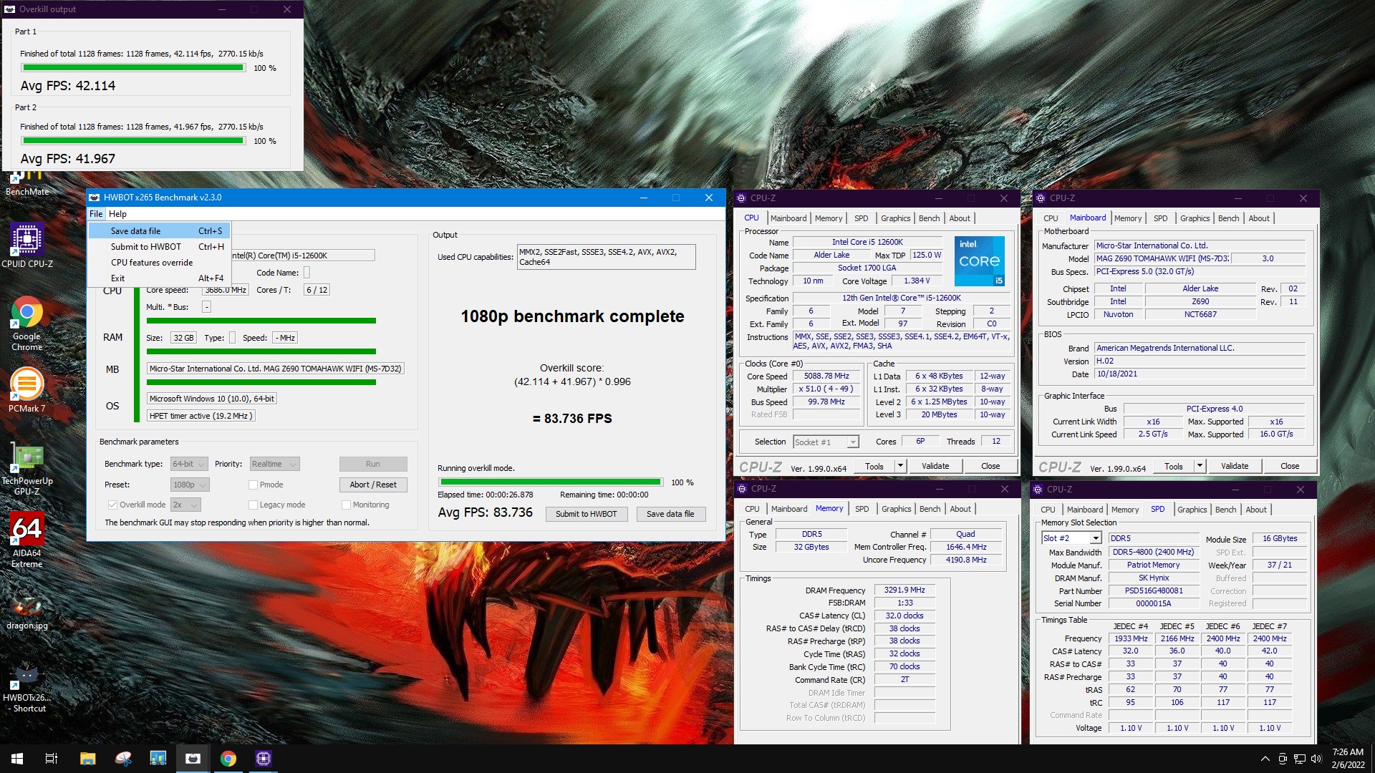Click the taskbar icon left of HWBOT x265
This screenshot has height=773, width=1375.
pos(158,759)
